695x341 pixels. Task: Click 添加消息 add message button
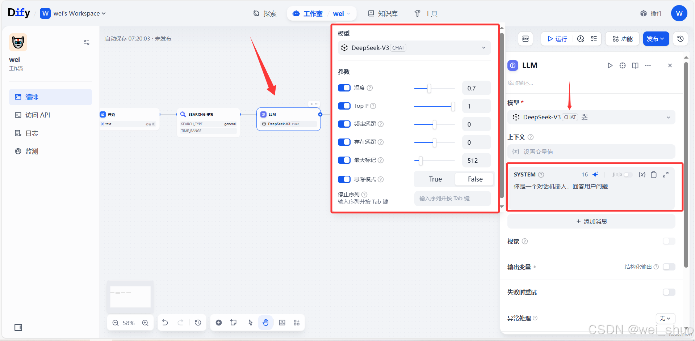pyautogui.click(x=591, y=221)
